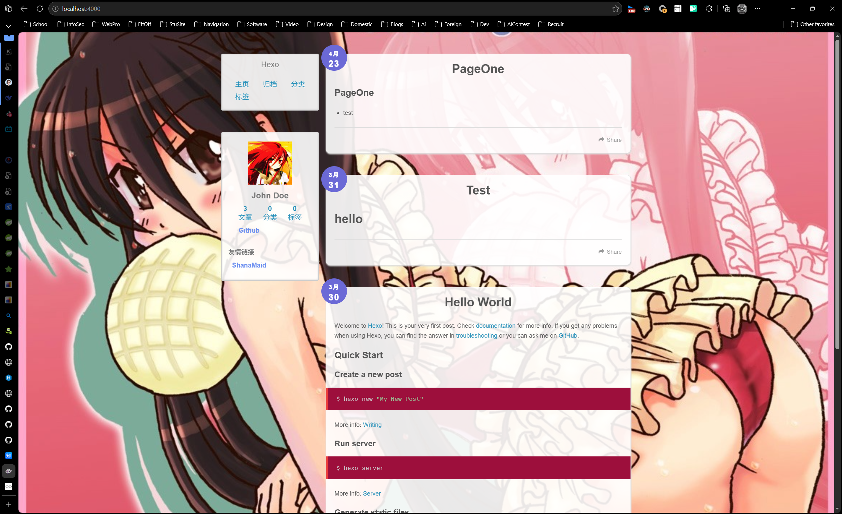This screenshot has height=514, width=842.
Task: Click the browser profile avatar
Action: tap(742, 9)
